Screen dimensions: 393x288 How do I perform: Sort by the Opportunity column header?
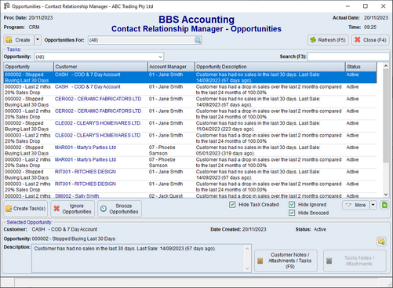point(28,67)
